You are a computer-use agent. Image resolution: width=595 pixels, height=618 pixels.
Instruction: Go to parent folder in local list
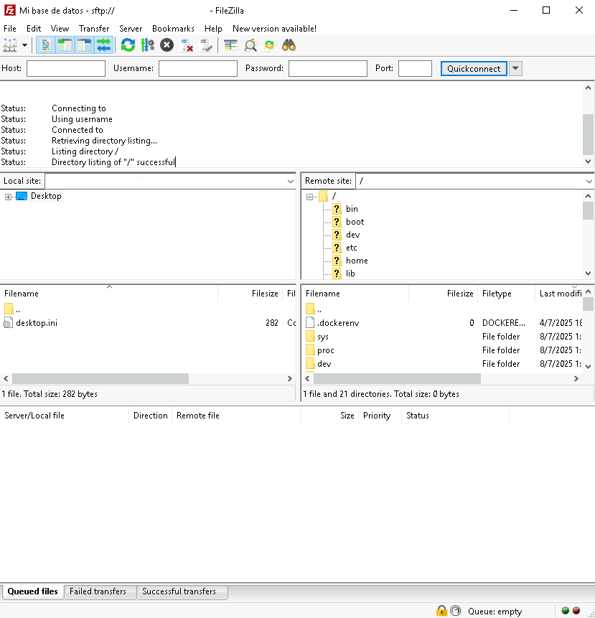click(13, 309)
